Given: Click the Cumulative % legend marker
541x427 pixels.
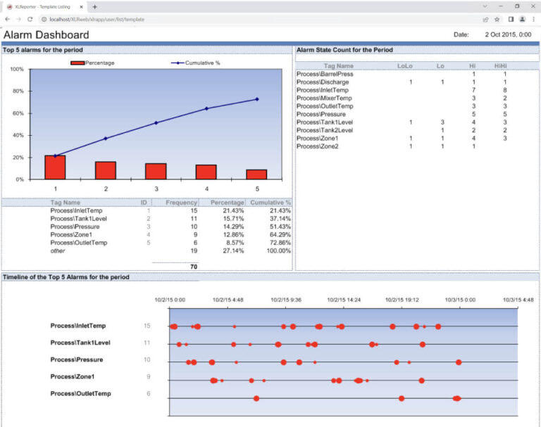Looking at the screenshot, I should (x=178, y=63).
